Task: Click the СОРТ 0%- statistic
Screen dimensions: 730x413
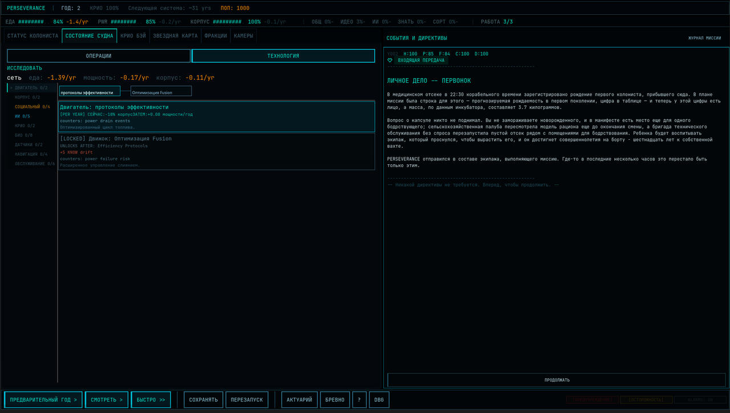Action: tap(445, 22)
